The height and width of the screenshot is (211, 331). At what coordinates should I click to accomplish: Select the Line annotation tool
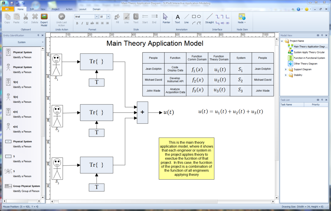point(186,17)
